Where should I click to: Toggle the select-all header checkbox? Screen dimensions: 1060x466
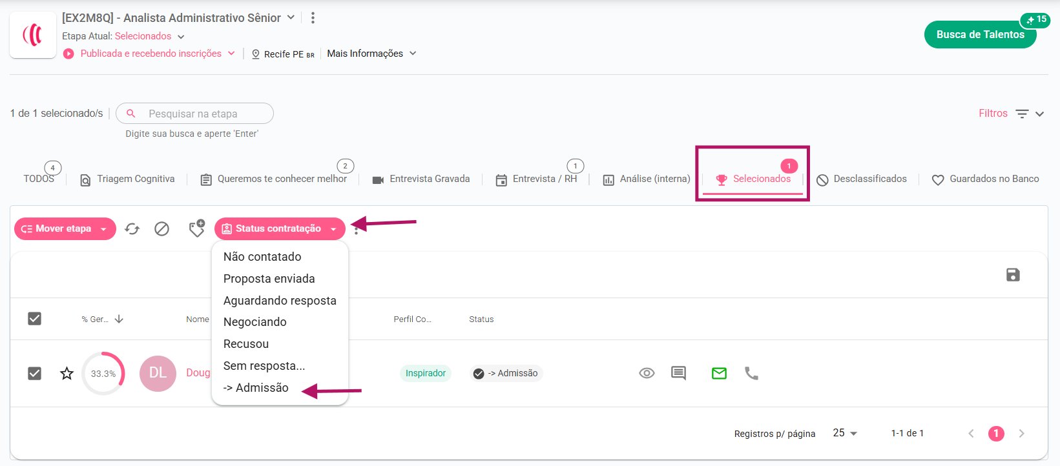35,319
